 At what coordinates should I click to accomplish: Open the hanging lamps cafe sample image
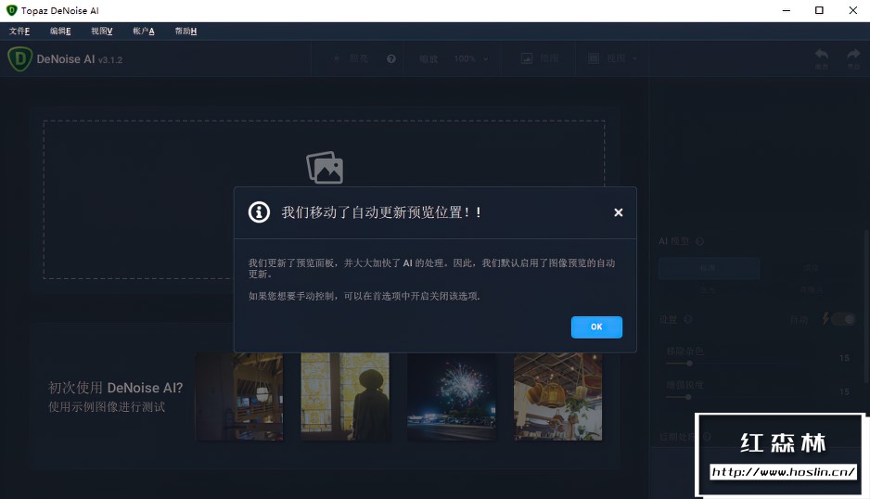[x=557, y=397]
